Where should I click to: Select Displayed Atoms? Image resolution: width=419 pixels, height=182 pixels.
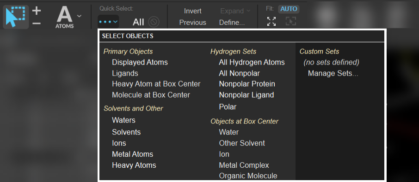coord(140,62)
